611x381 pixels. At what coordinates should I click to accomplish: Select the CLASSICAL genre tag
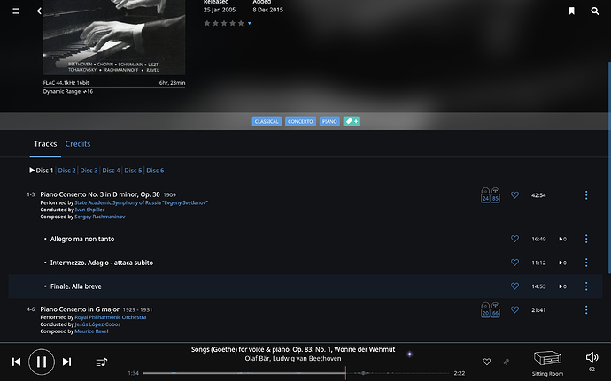[x=267, y=121]
